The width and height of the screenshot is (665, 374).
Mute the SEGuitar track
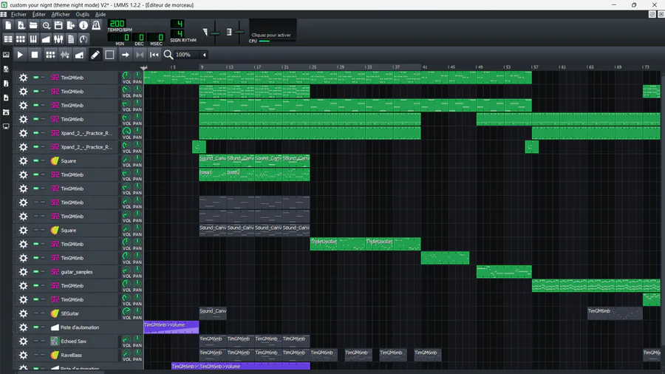pyautogui.click(x=36, y=313)
